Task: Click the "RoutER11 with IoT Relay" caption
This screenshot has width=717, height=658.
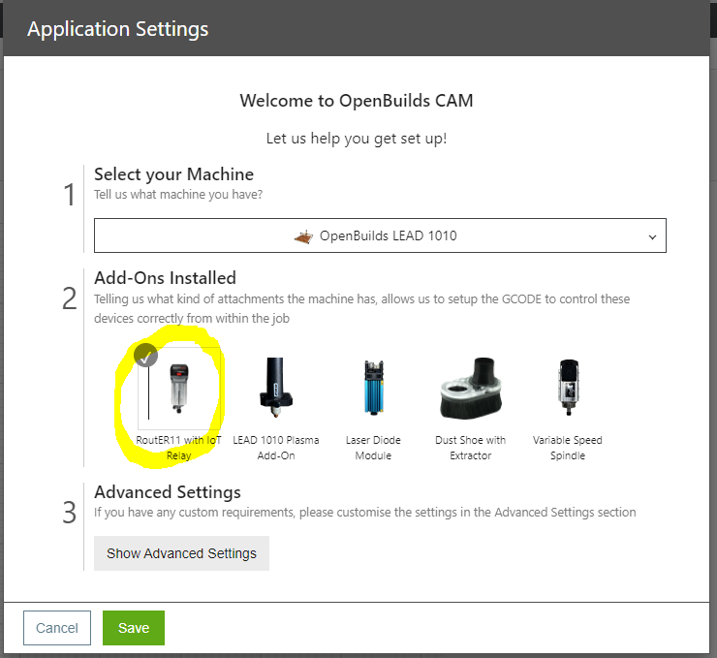Action: pyautogui.click(x=178, y=448)
